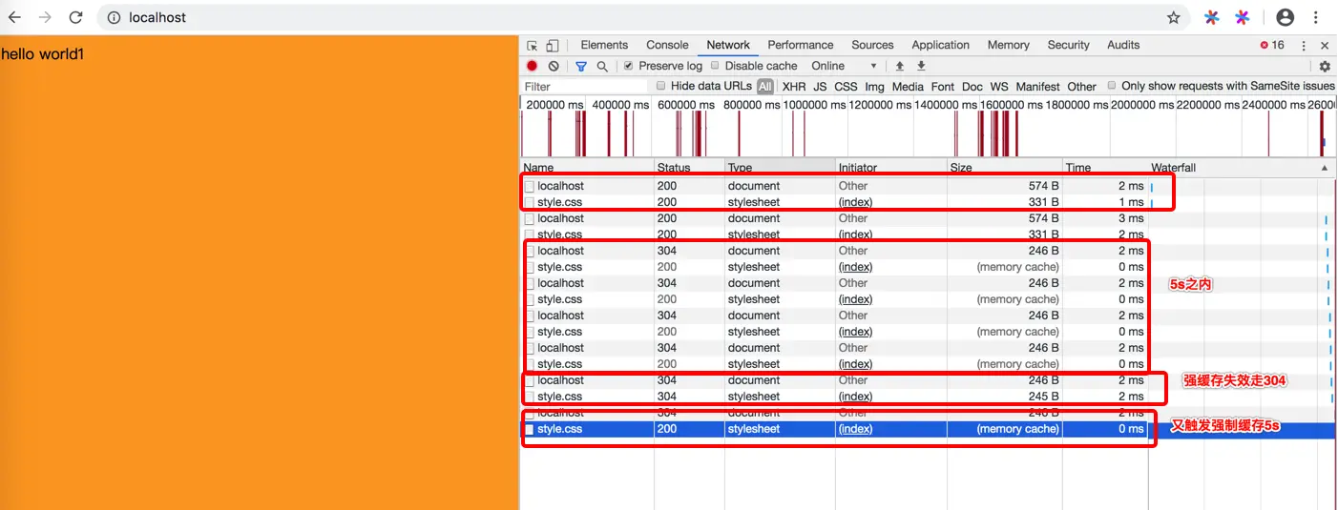Select first localhost 574 B request

tap(928, 186)
